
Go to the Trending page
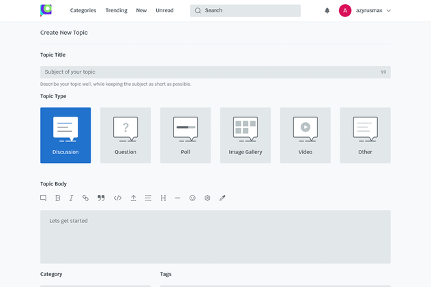(x=116, y=10)
